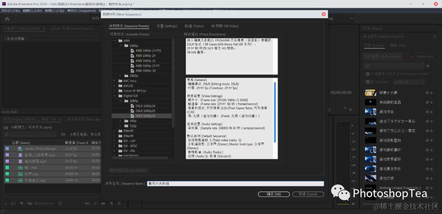442x214 pixels.
Task: Click the Project panel thumbnail zoom slider
Action: pyautogui.click(x=44, y=203)
